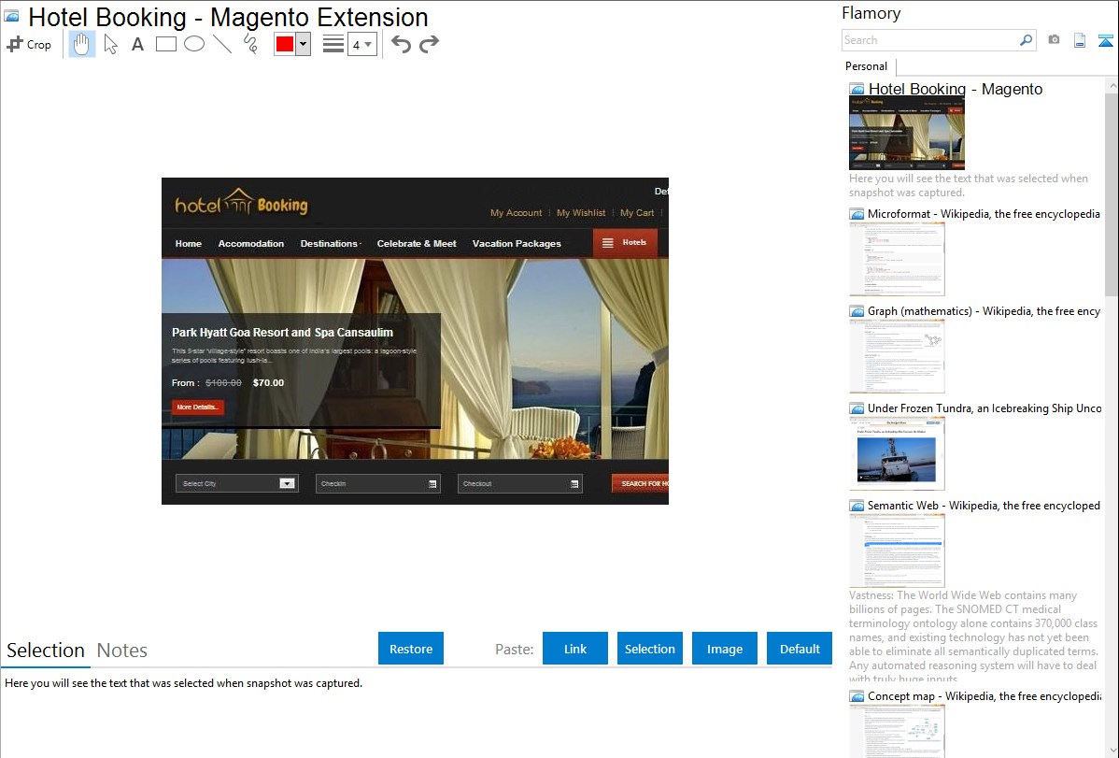This screenshot has width=1119, height=758.
Task: Click the My Cart link
Action: click(x=637, y=213)
